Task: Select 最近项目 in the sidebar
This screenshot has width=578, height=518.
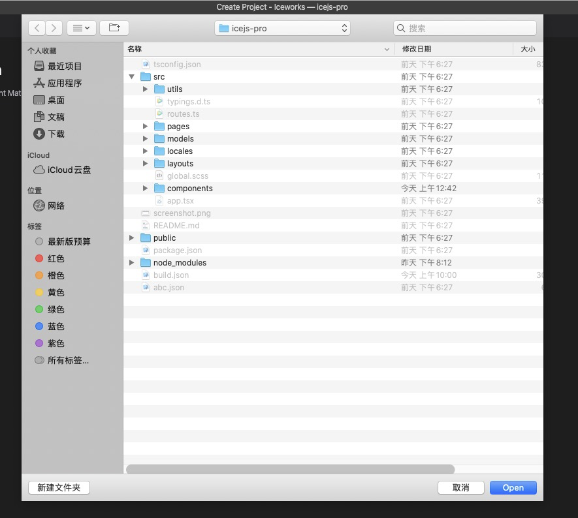Action: [63, 66]
